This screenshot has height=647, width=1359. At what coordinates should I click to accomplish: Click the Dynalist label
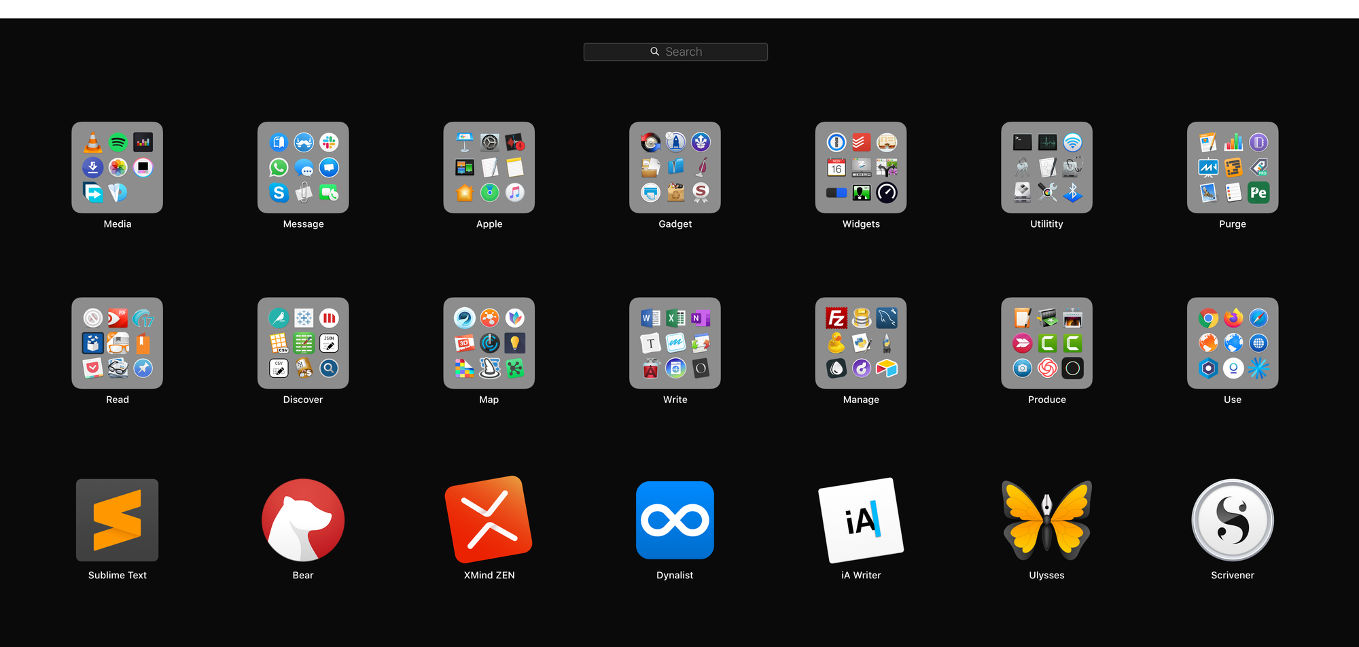coord(675,575)
